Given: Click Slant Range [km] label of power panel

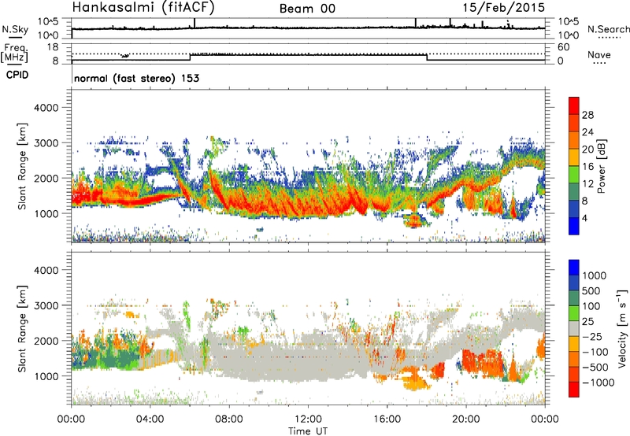Looking at the screenshot, I should point(22,166).
